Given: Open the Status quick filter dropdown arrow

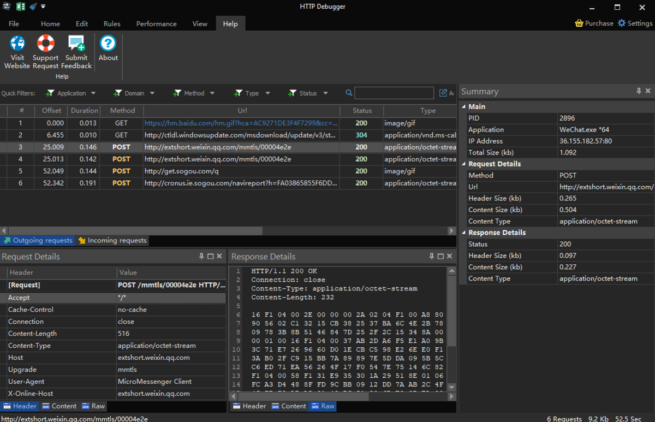Looking at the screenshot, I should [x=325, y=93].
